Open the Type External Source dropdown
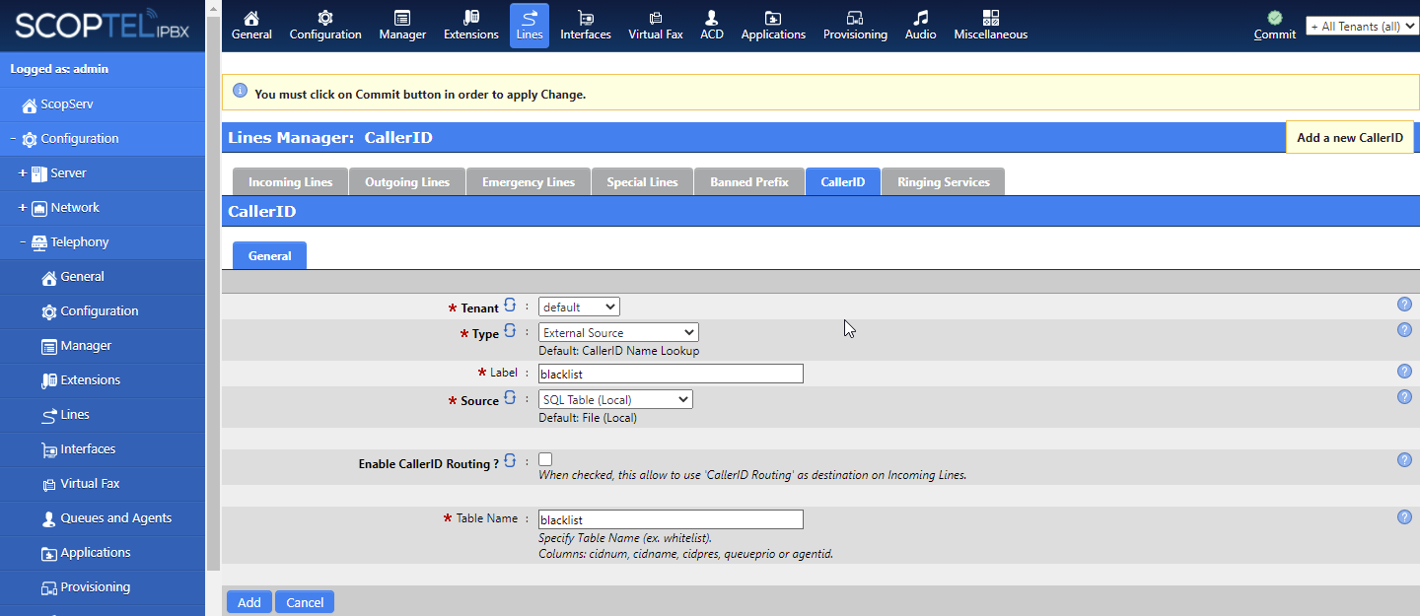The height and width of the screenshot is (616, 1420). point(618,333)
